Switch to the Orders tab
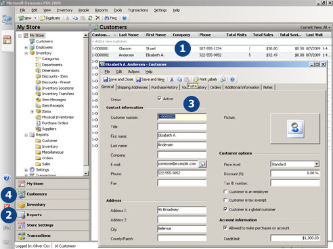 (x=215, y=87)
